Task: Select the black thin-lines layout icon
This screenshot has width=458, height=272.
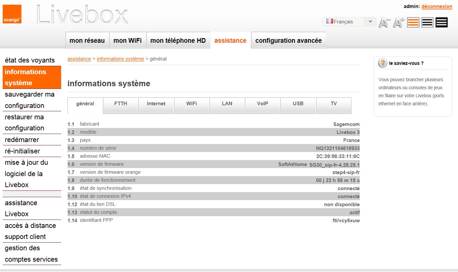Action: pos(428,22)
